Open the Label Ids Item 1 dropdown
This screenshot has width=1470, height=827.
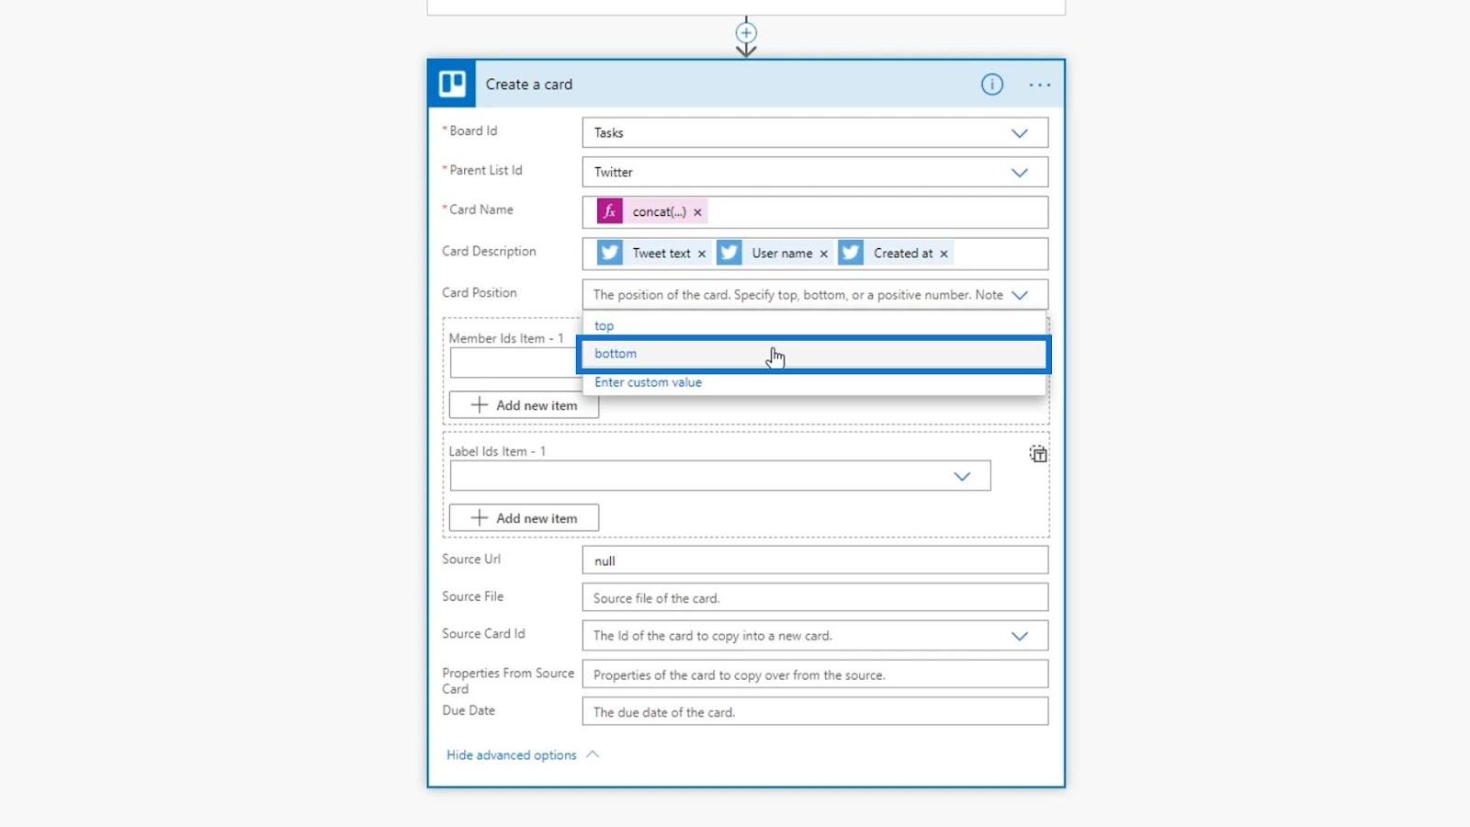tap(961, 476)
